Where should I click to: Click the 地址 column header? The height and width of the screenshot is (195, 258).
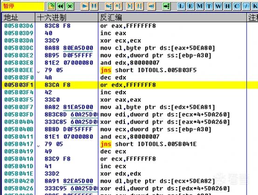click(x=19, y=18)
